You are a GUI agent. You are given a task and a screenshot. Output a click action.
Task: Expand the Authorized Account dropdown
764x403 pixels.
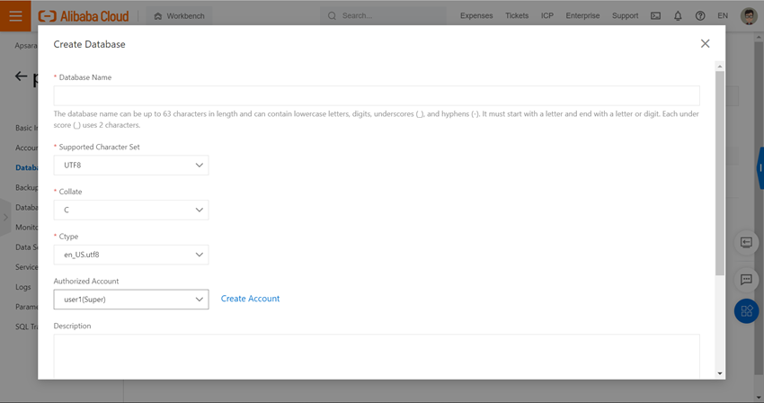[131, 300]
